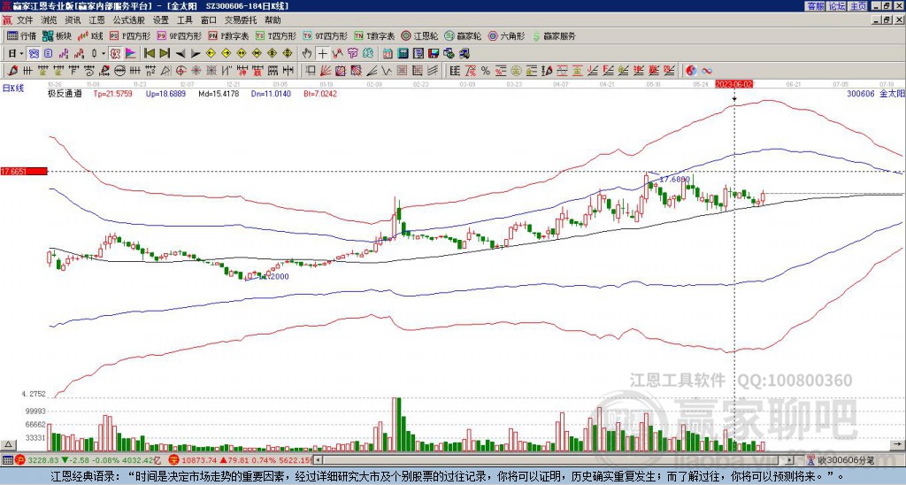Open the 9T四方形 tool
This screenshot has width=906, height=485.
tap(325, 35)
